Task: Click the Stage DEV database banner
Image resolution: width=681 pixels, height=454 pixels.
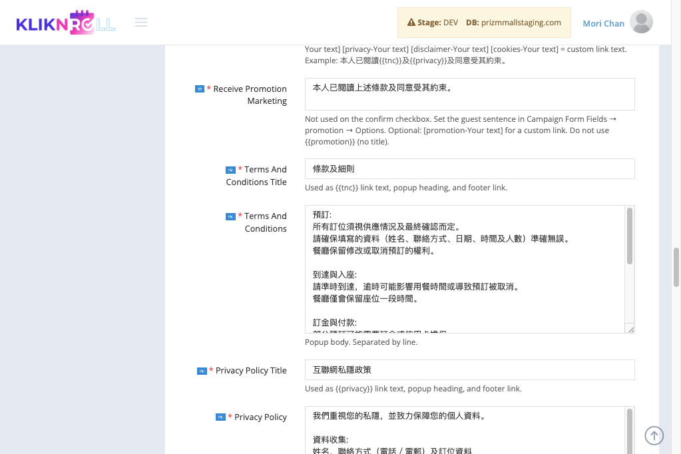Action: click(484, 23)
